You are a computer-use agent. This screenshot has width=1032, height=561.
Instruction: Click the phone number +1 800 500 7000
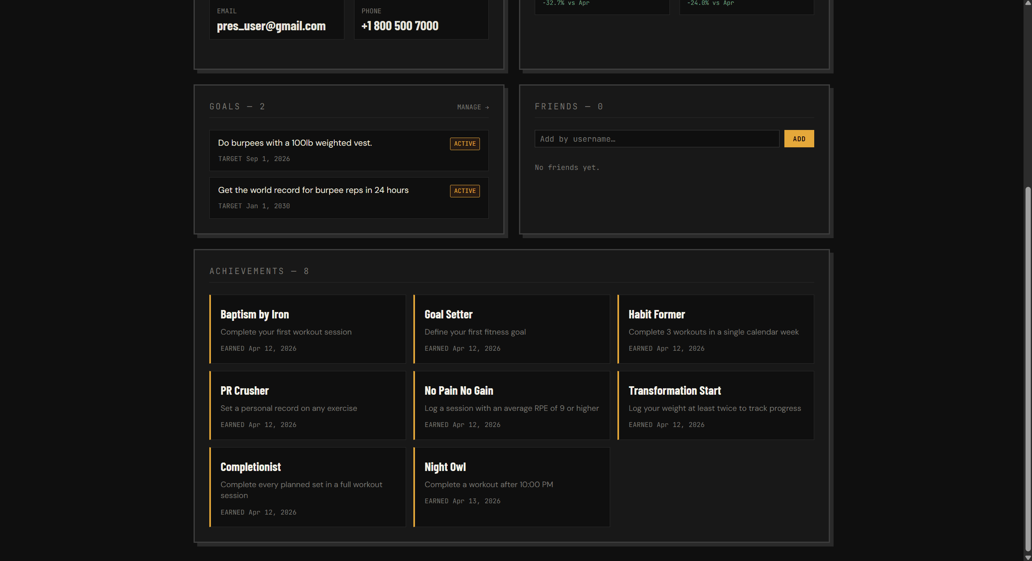400,26
